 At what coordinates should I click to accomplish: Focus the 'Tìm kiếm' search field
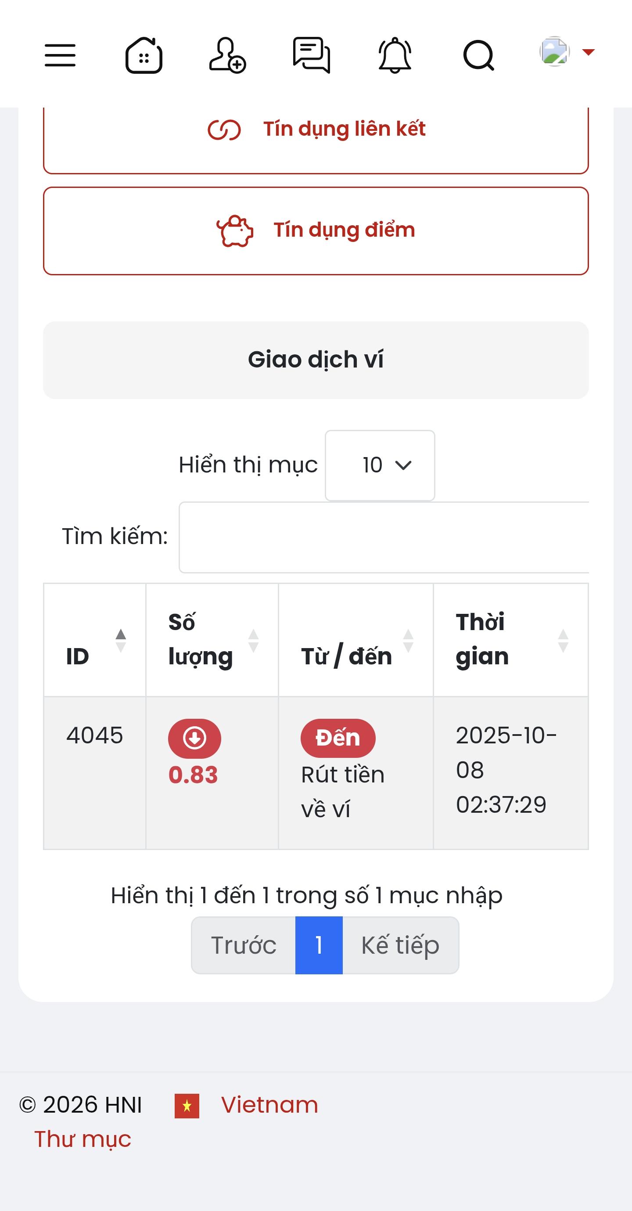(x=384, y=537)
